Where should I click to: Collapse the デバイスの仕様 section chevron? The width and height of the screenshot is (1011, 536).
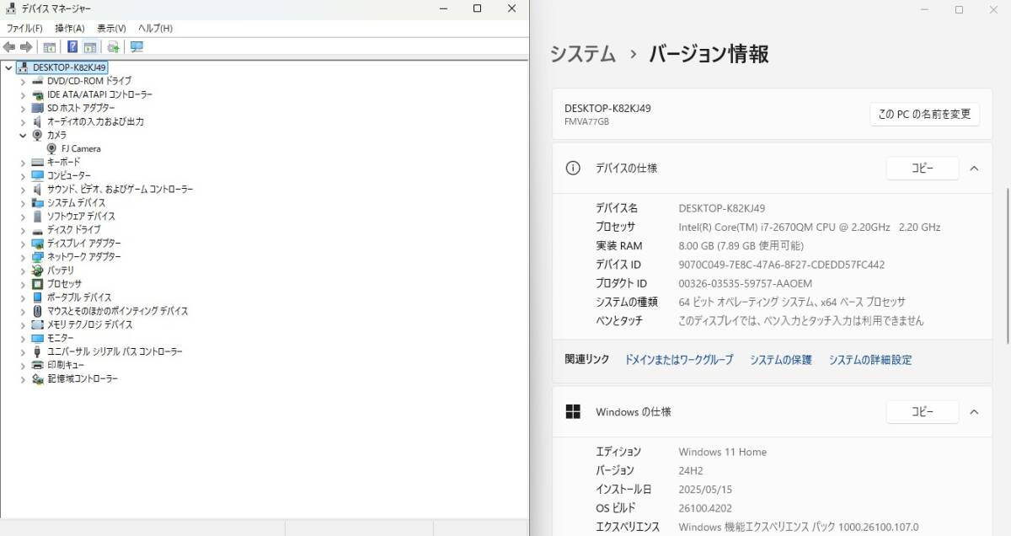coord(974,169)
